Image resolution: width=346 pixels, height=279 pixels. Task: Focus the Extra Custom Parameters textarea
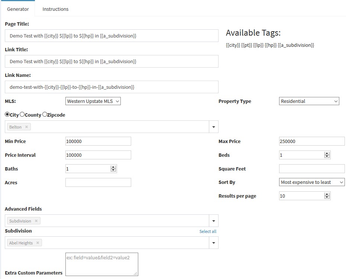coord(102,264)
